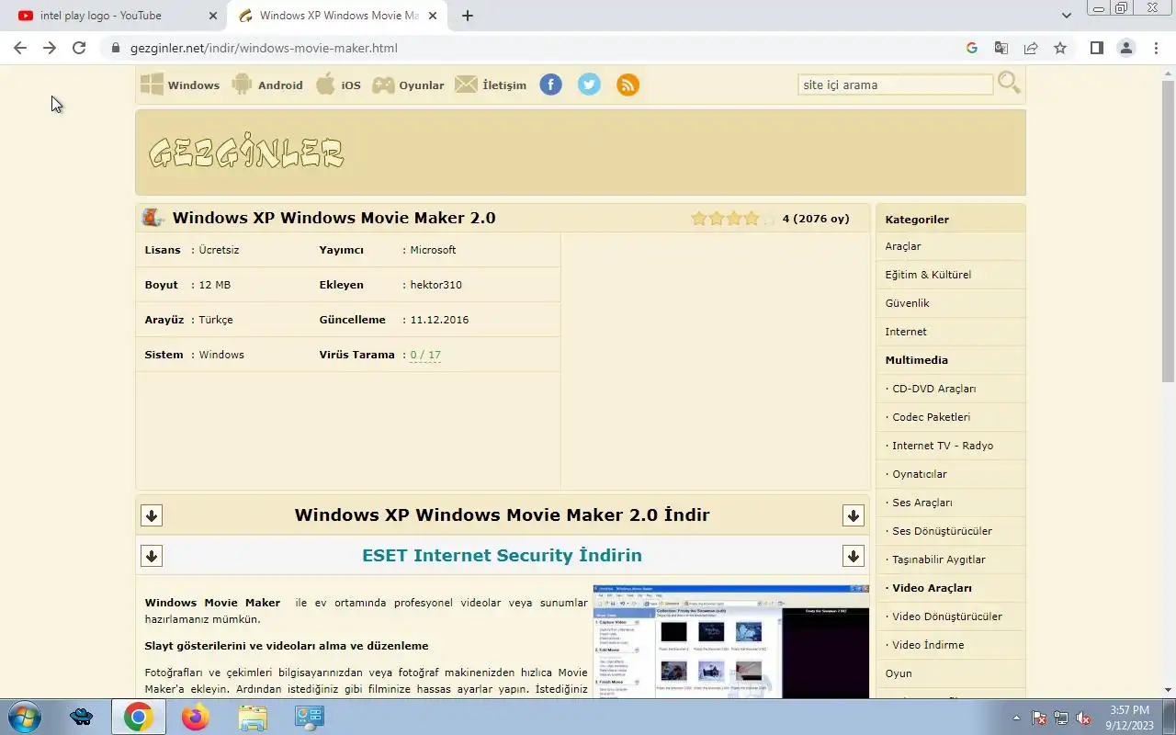Click the translate page icon
Screen dimensions: 1176x735
tap(1001, 48)
